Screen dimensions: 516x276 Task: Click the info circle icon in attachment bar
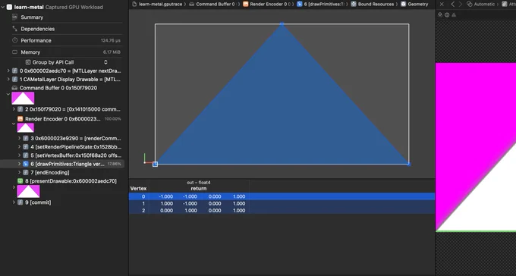447,15
